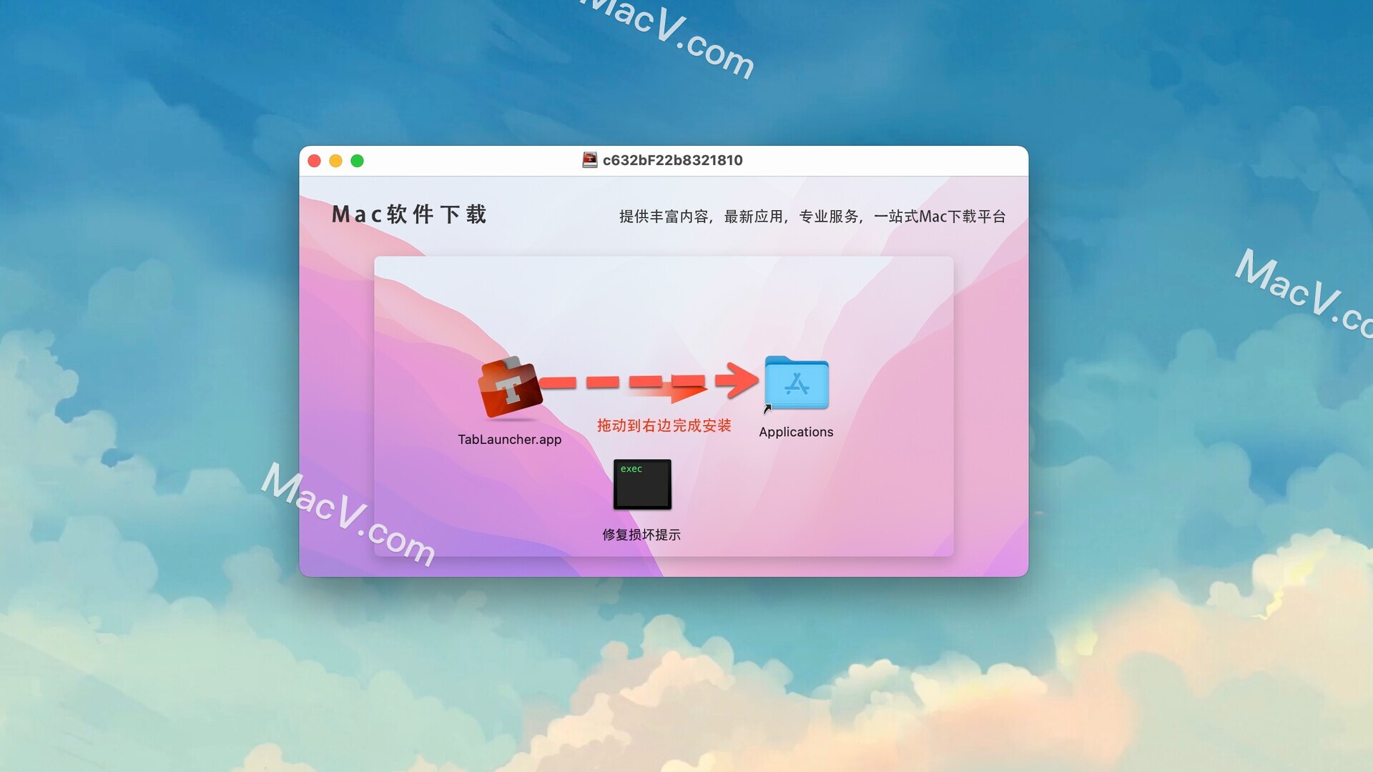1373x772 pixels.
Task: Click the red close button
Action: (316, 159)
